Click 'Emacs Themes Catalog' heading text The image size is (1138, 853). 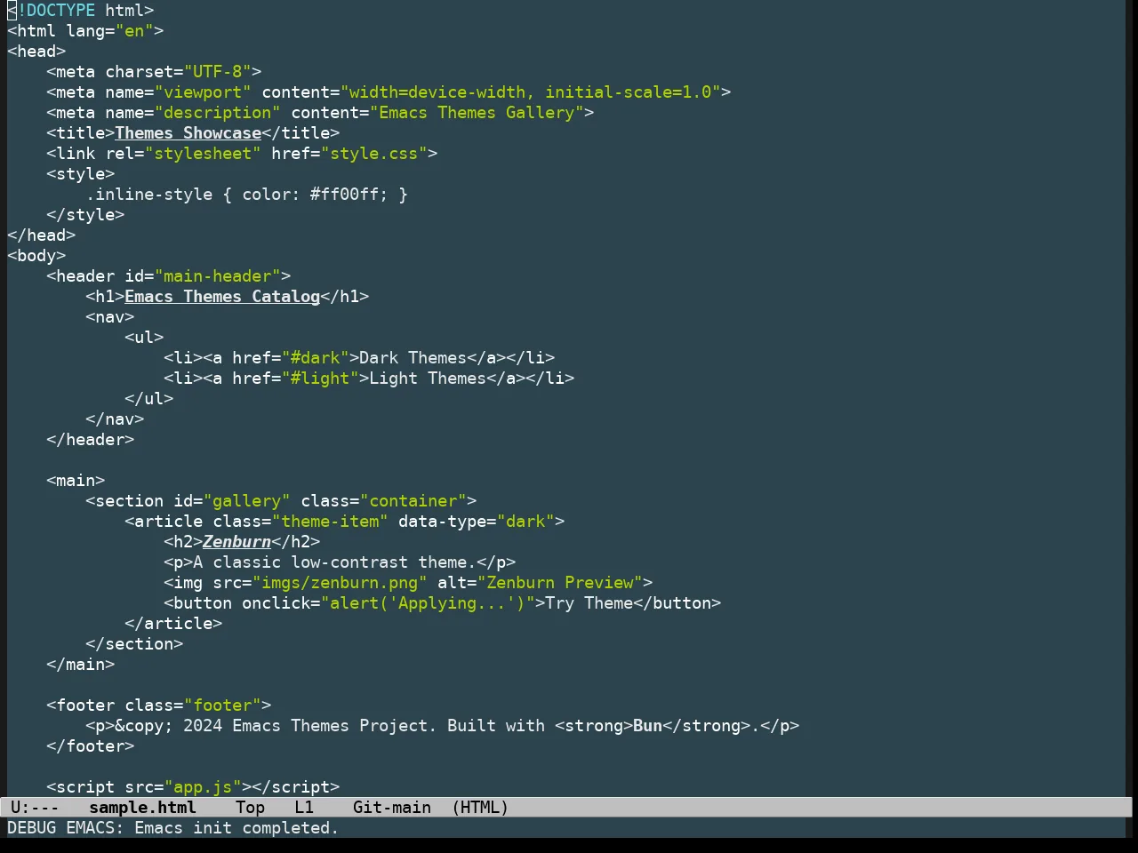(222, 297)
